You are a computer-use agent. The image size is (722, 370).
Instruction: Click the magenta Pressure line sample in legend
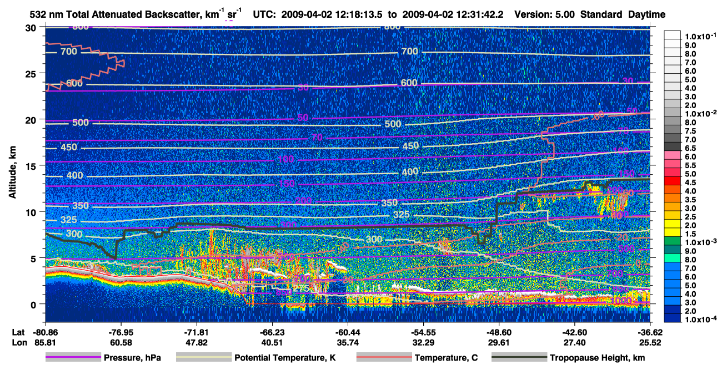coord(73,357)
